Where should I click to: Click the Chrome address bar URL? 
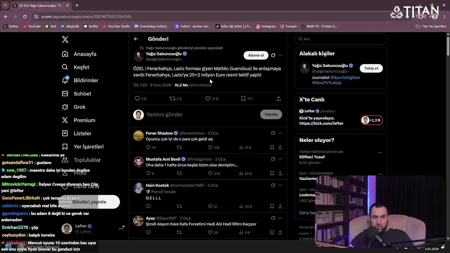pos(86,17)
